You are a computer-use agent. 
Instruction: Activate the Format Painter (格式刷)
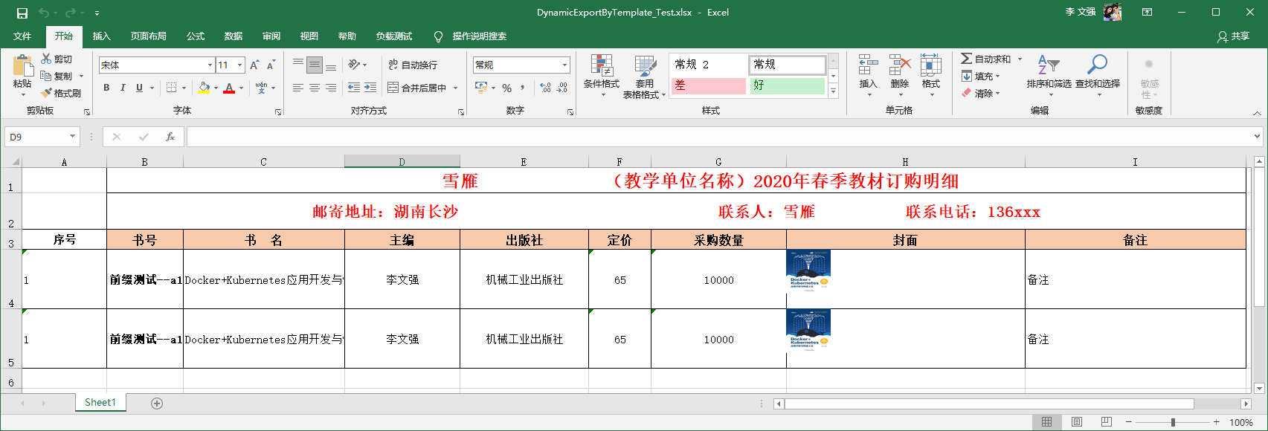[61, 93]
